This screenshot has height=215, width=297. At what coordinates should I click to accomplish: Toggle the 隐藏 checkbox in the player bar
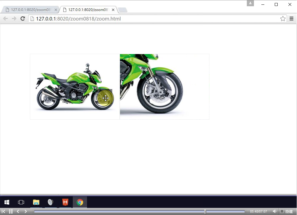coord(282,211)
